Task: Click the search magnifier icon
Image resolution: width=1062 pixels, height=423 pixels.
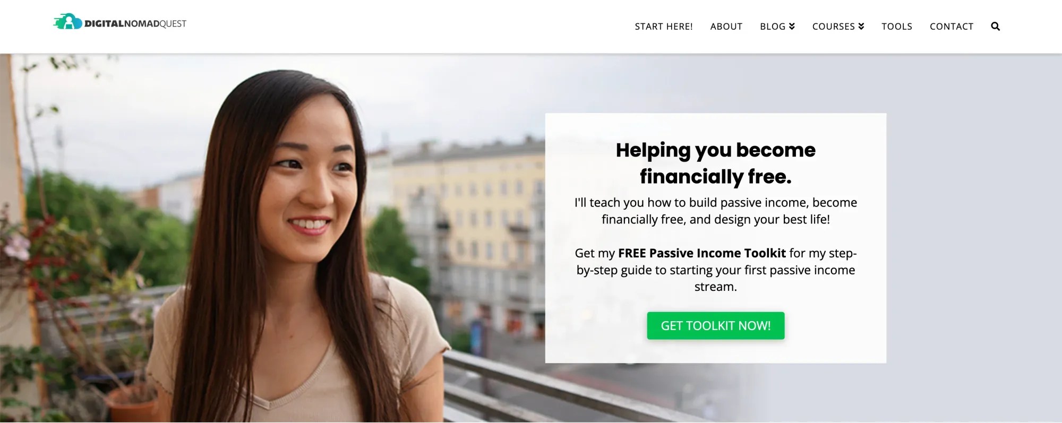Action: (995, 27)
